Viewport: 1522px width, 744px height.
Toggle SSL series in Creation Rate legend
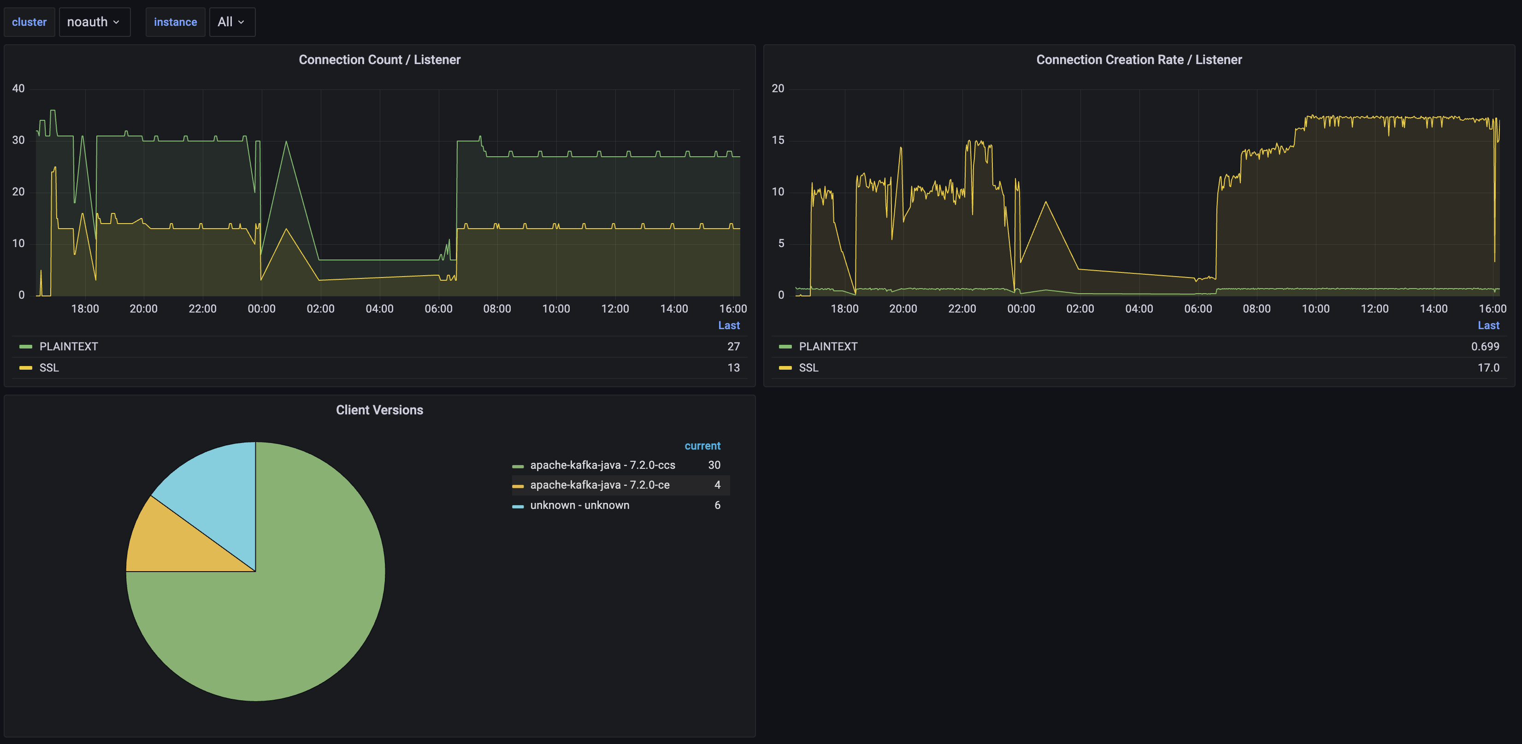tap(808, 367)
